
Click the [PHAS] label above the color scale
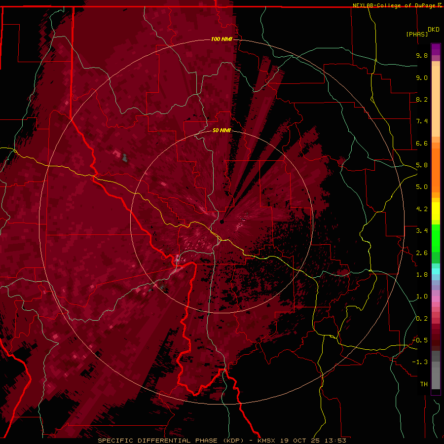(417, 34)
